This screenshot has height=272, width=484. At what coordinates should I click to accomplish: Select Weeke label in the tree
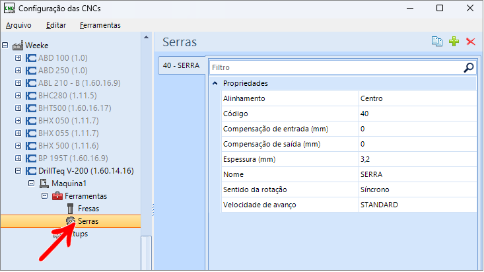coord(37,46)
